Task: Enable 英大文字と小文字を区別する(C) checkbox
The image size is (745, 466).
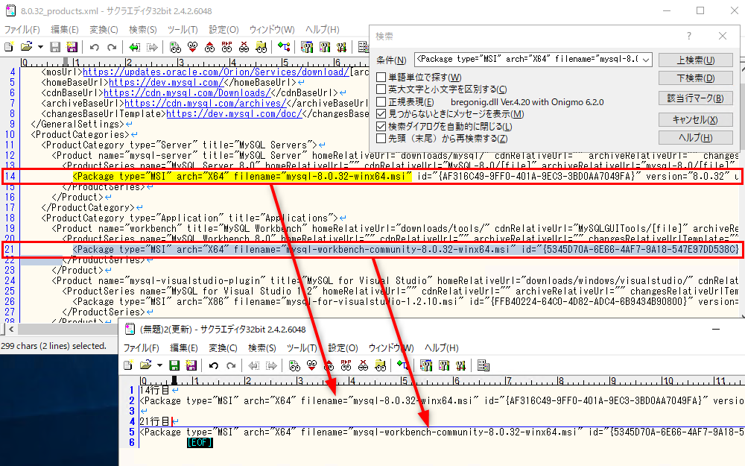Action: [x=381, y=89]
